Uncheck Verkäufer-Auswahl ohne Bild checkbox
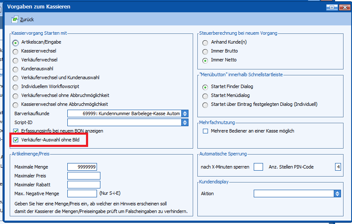The width and height of the screenshot is (352, 224). 17,140
